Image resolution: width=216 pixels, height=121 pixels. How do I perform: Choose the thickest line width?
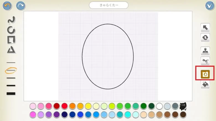[11, 94]
